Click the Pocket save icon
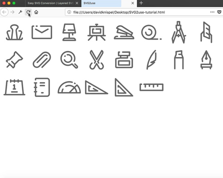The width and height of the screenshot is (223, 178). click(219, 12)
